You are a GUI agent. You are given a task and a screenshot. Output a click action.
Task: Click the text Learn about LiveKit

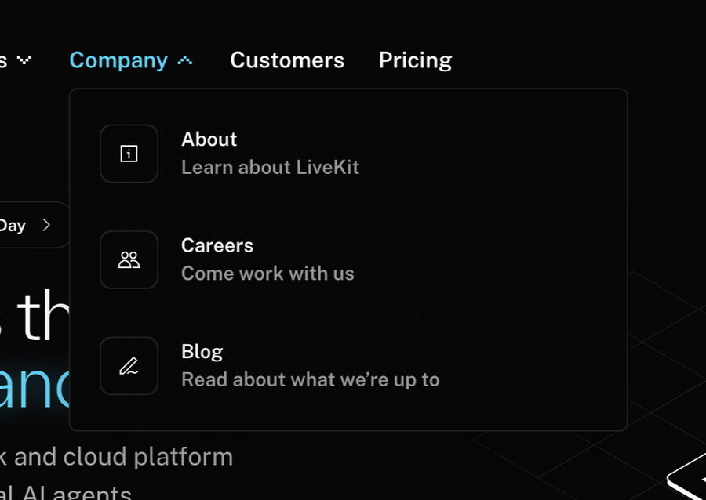pyautogui.click(x=270, y=167)
